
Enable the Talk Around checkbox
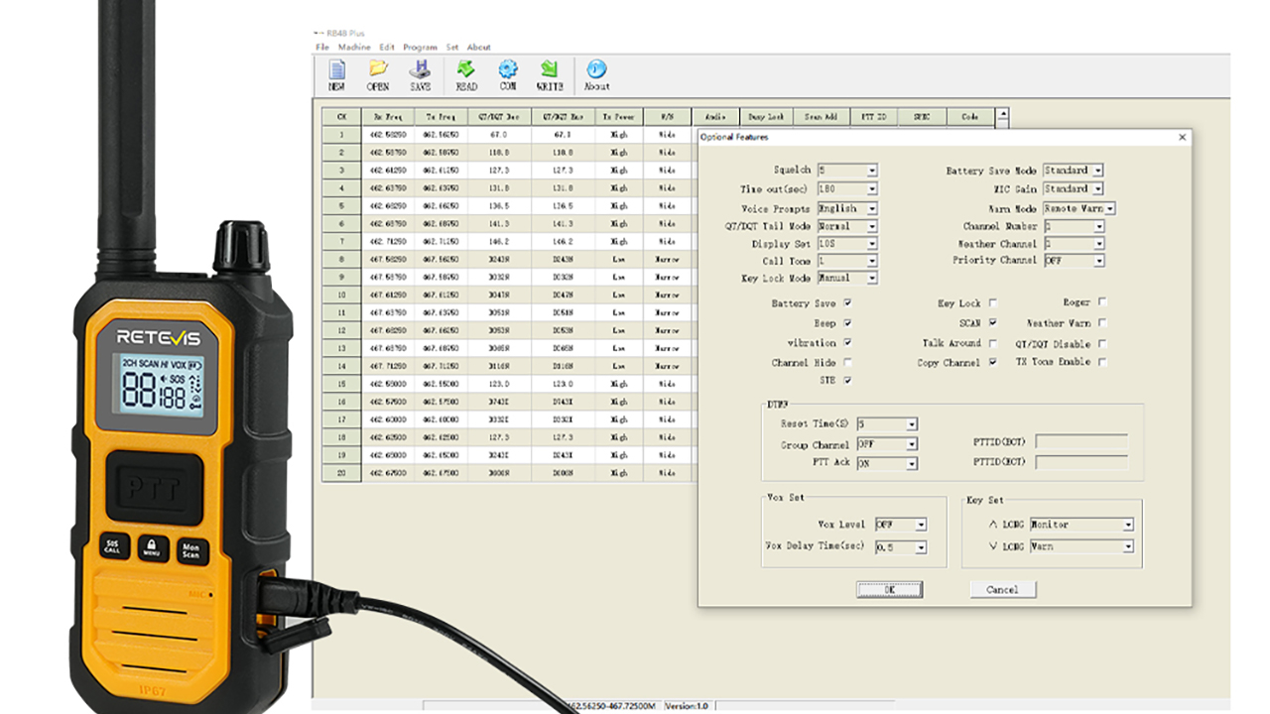[992, 343]
